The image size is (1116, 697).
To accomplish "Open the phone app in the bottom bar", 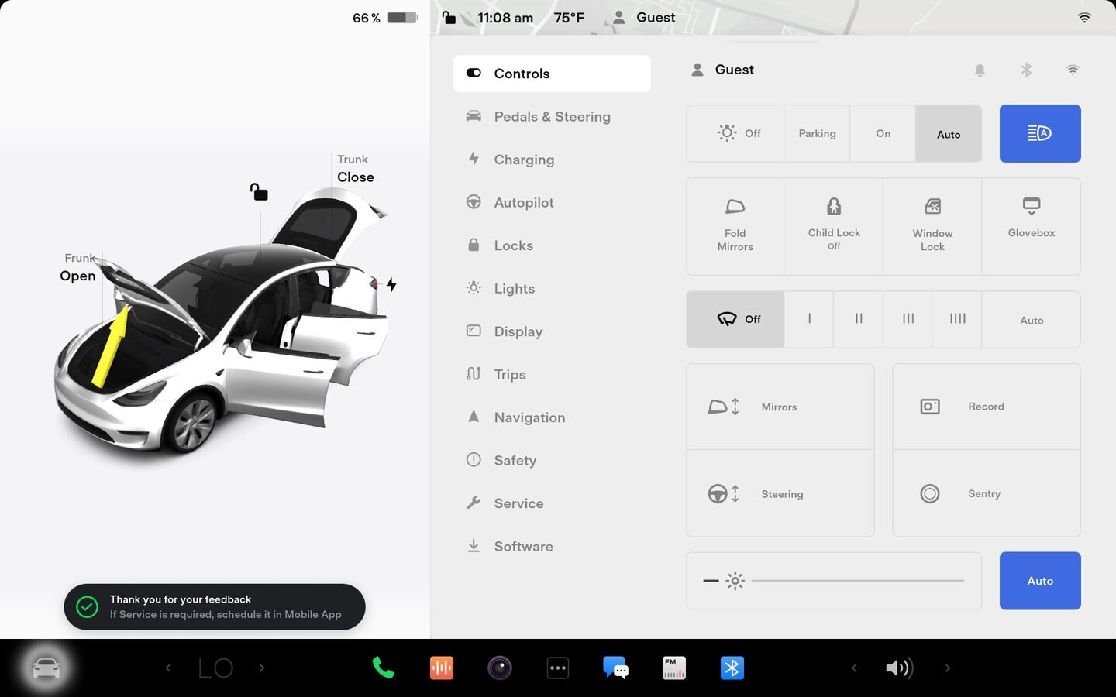I will tap(383, 668).
